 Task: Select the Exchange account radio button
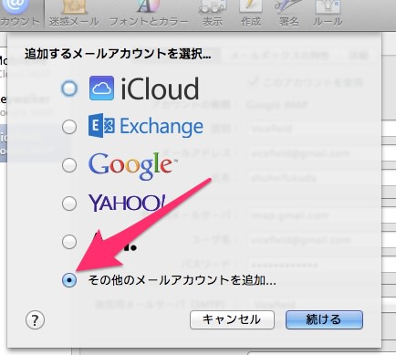[69, 127]
